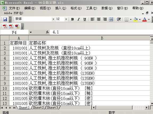Open the 插入(I) menu
153x114 pixels.
click(61, 8)
